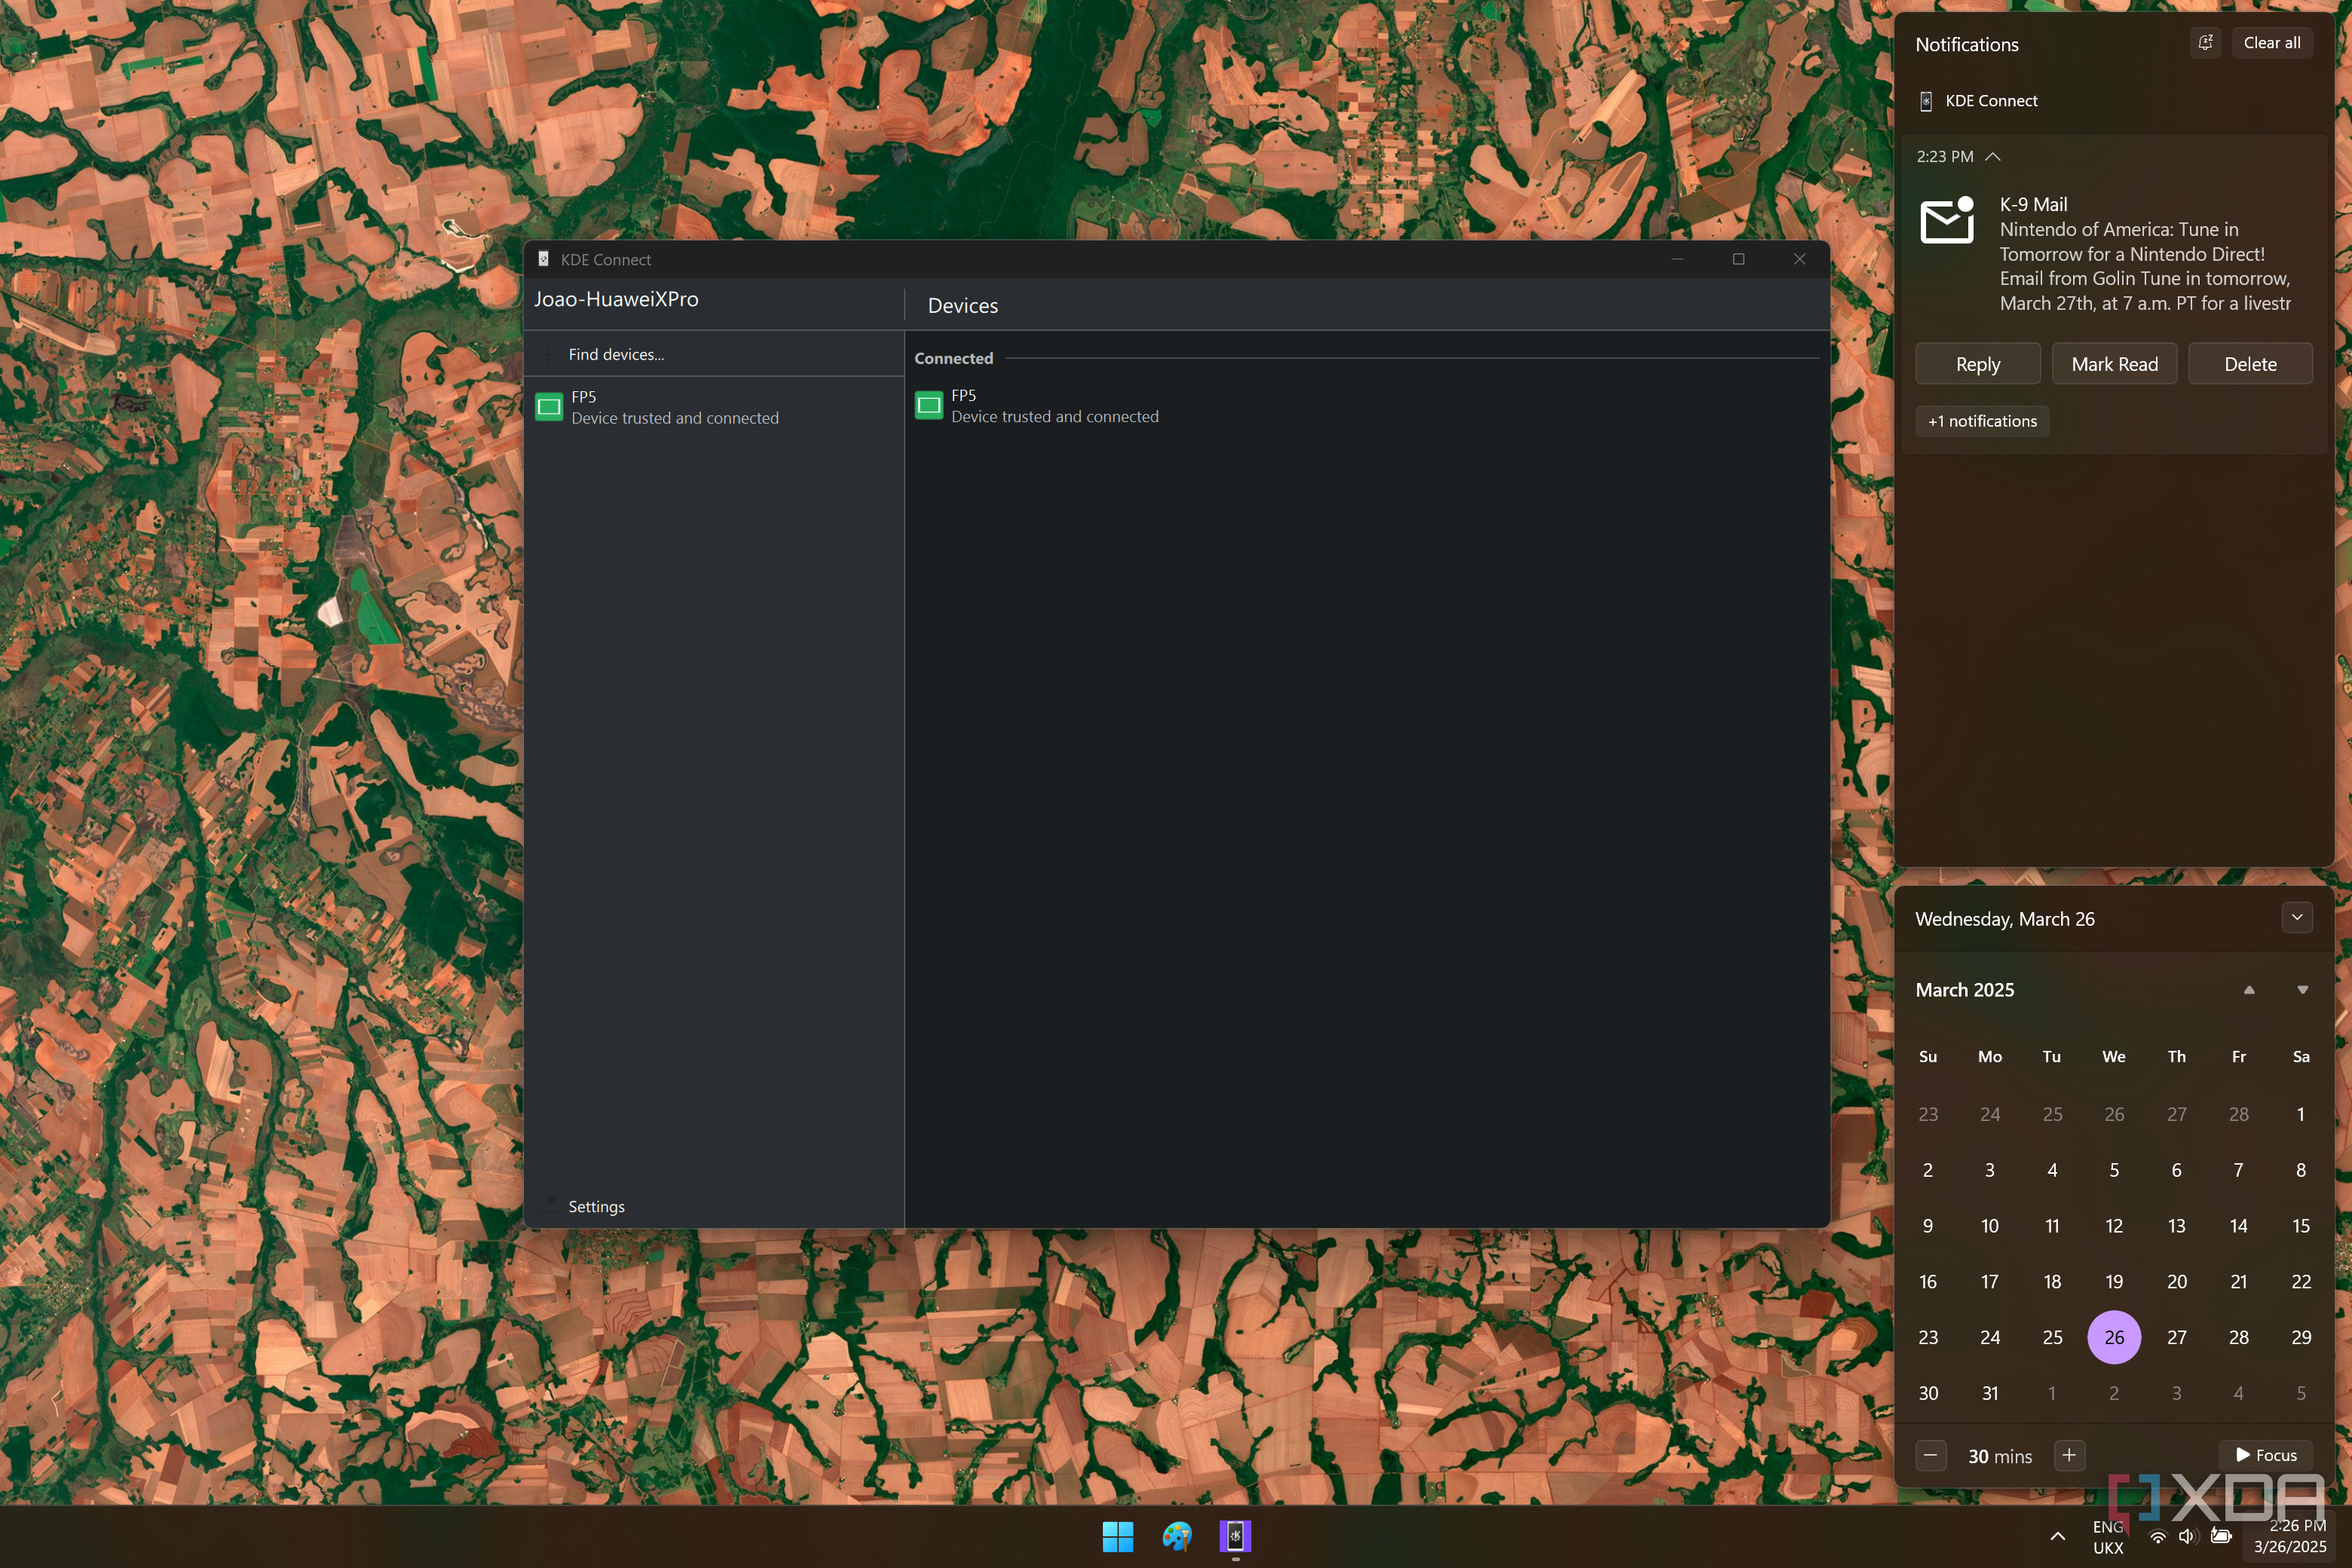The height and width of the screenshot is (1568, 2352).
Task: Click the K-9 Mail envelope icon
Action: click(1948, 220)
